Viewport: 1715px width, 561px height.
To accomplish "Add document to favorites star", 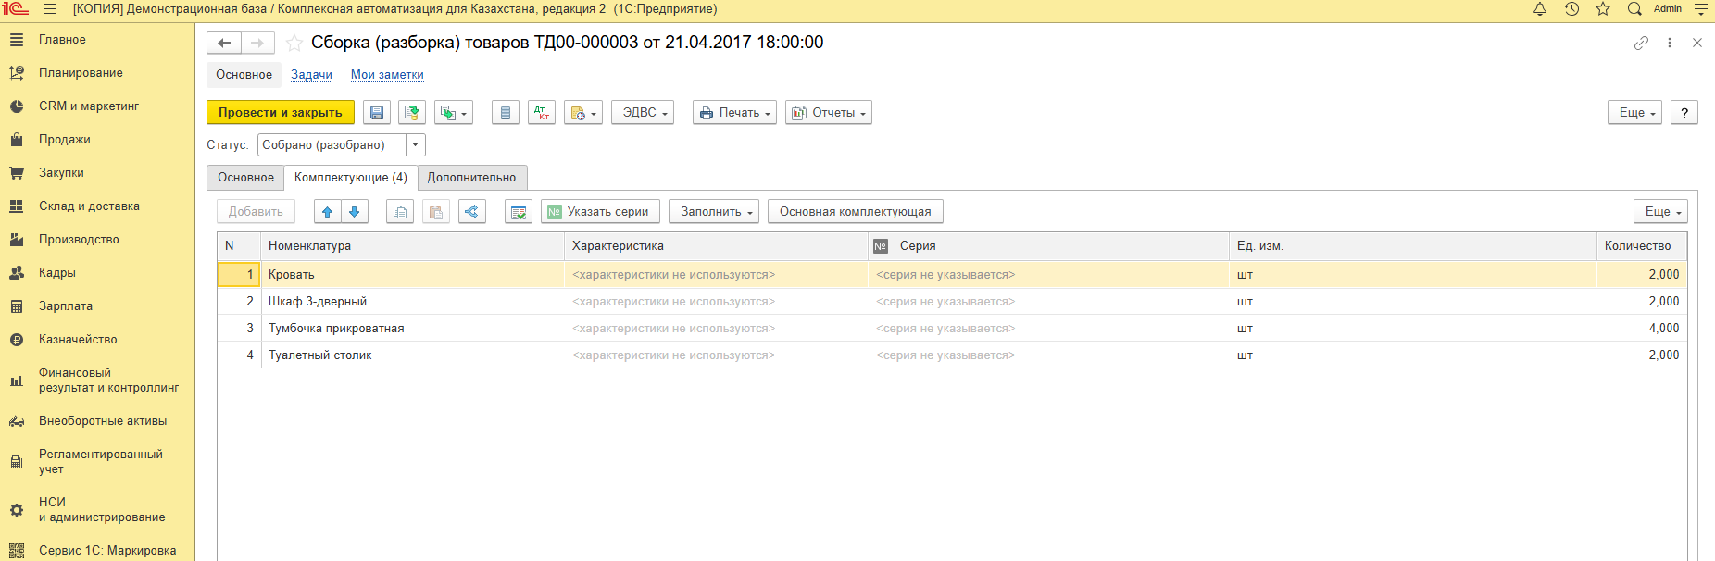I will 294,43.
